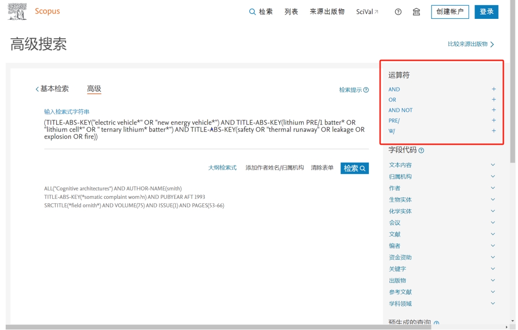Open the 字段代码 help icon
Screen dimensions: 518x330
click(x=421, y=150)
